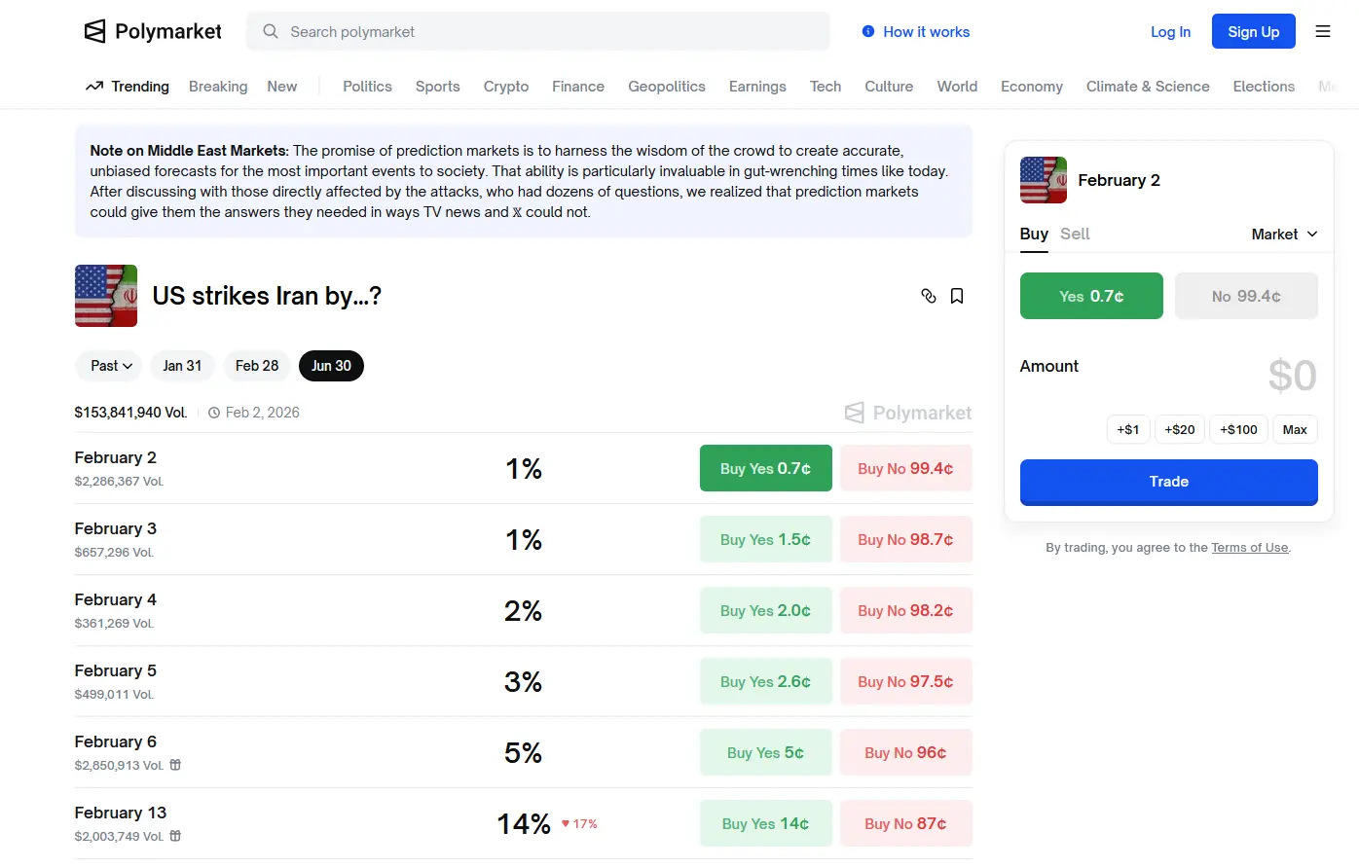The width and height of the screenshot is (1359, 868).
Task: Open the hamburger menu icon
Action: [1323, 31]
